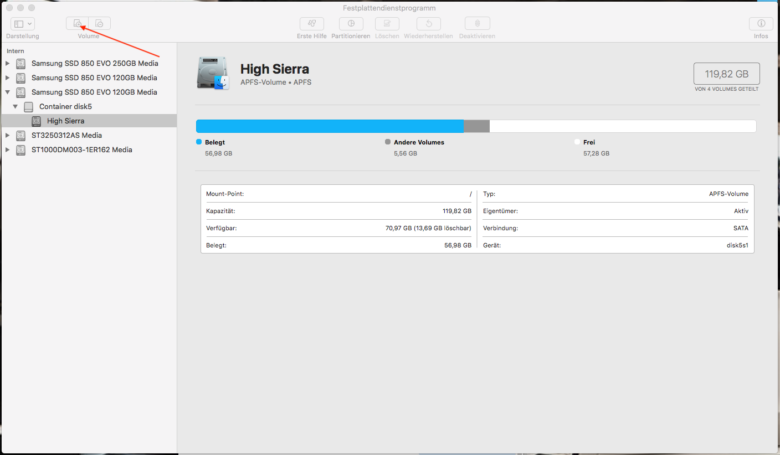
Task: Click the Deaktivieren unmount icon
Action: click(478, 24)
